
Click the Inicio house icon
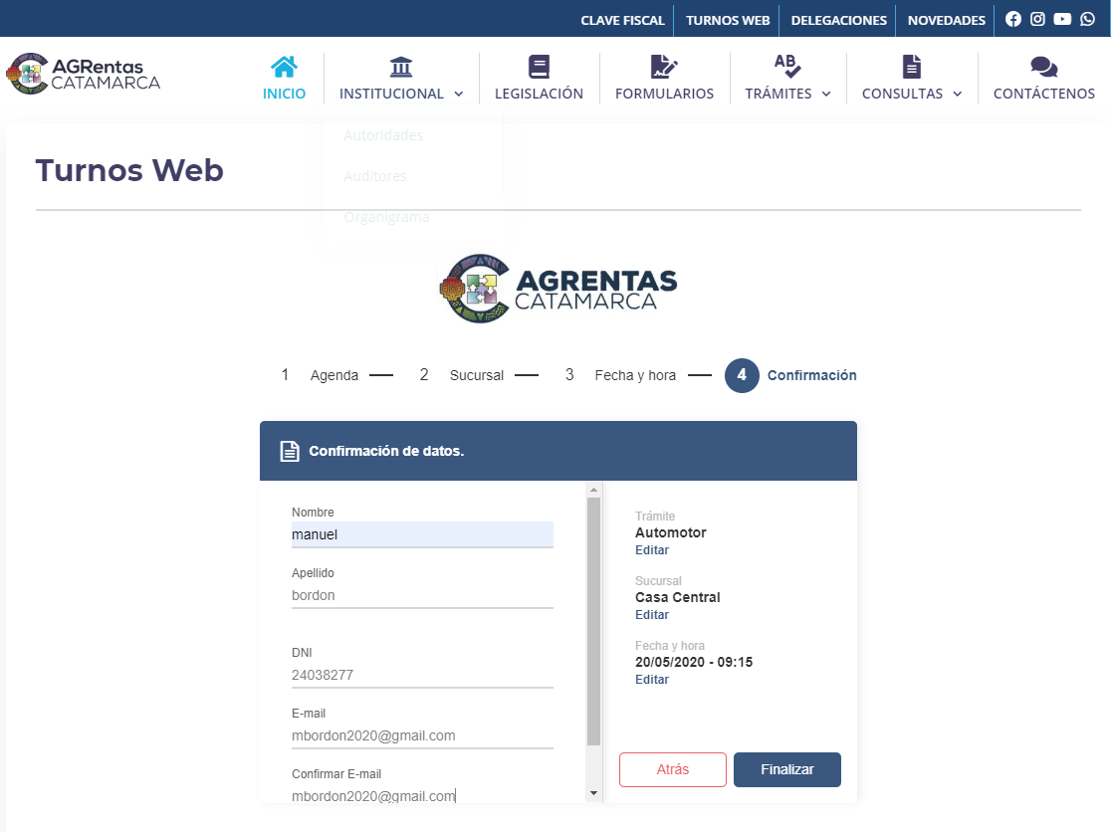pos(284,67)
